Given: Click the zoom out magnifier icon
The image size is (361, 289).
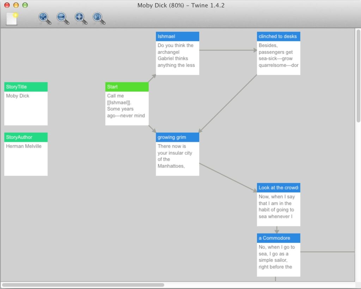Looking at the screenshot, I should coord(62,18).
